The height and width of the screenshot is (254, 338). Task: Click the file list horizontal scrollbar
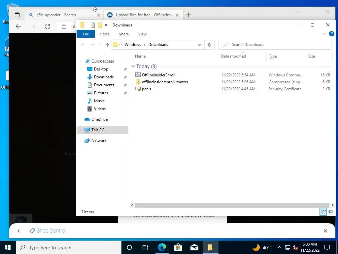coord(232,205)
